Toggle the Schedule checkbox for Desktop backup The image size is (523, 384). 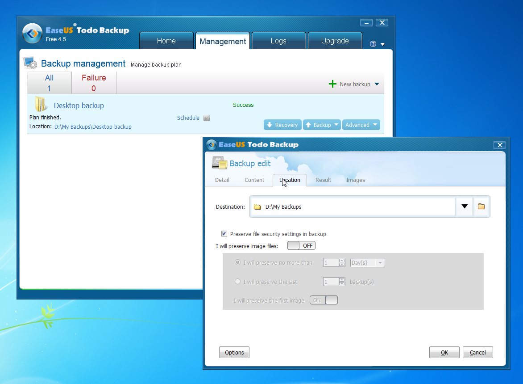207,118
